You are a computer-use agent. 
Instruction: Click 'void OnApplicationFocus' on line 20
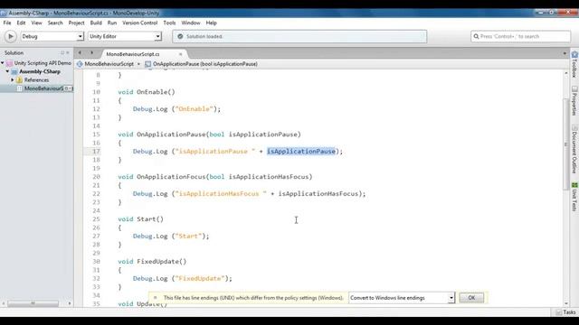point(162,177)
